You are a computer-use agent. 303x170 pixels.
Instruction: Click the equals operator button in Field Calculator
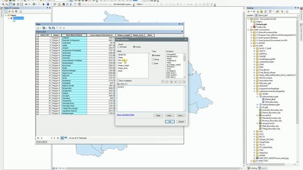click(184, 82)
